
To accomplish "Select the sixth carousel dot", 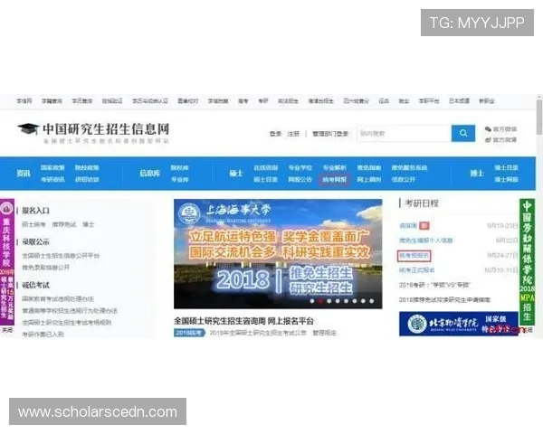I will (x=355, y=301).
